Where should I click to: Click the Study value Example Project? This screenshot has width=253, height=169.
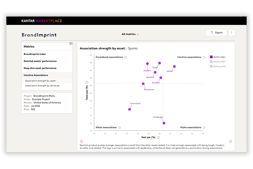pyautogui.click(x=41, y=99)
